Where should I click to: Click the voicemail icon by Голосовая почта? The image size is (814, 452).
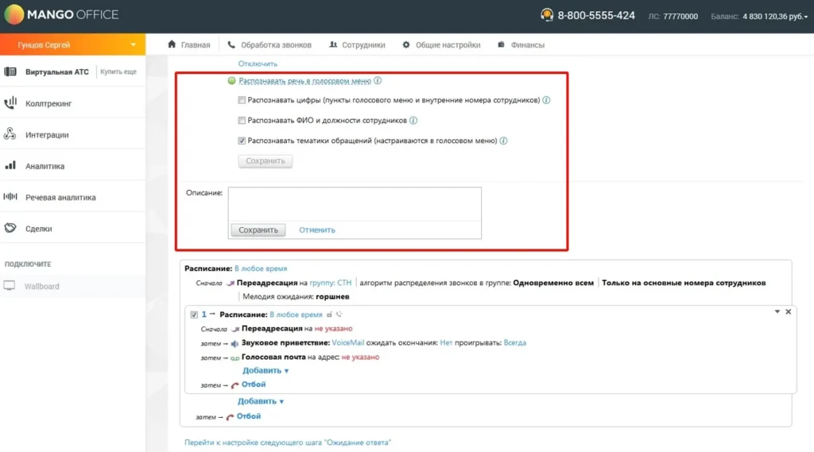pyautogui.click(x=235, y=358)
